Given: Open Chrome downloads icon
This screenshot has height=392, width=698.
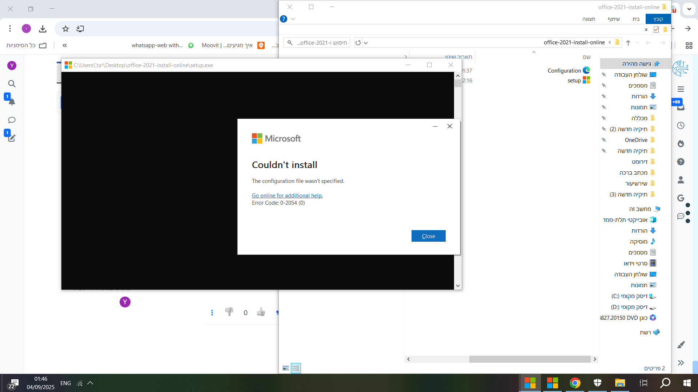Looking at the screenshot, I should click(x=43, y=29).
